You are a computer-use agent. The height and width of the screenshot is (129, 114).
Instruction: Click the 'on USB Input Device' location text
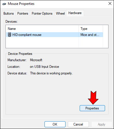[x=44, y=67]
